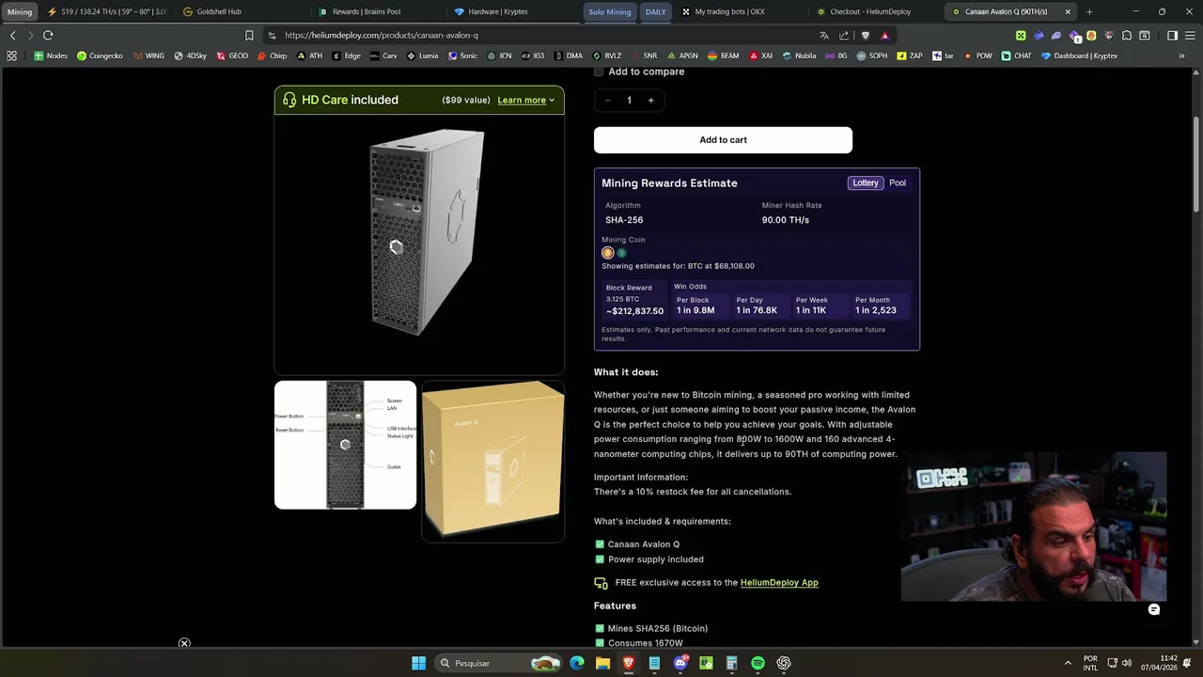This screenshot has width=1203, height=677.
Task: Click the translate page icon in address bar
Action: (x=824, y=35)
